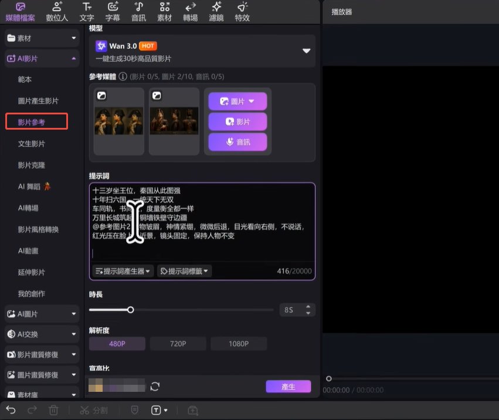This screenshot has width=499, height=420.
Task: Click the refresh icon beside the credits
Action: [x=155, y=387]
